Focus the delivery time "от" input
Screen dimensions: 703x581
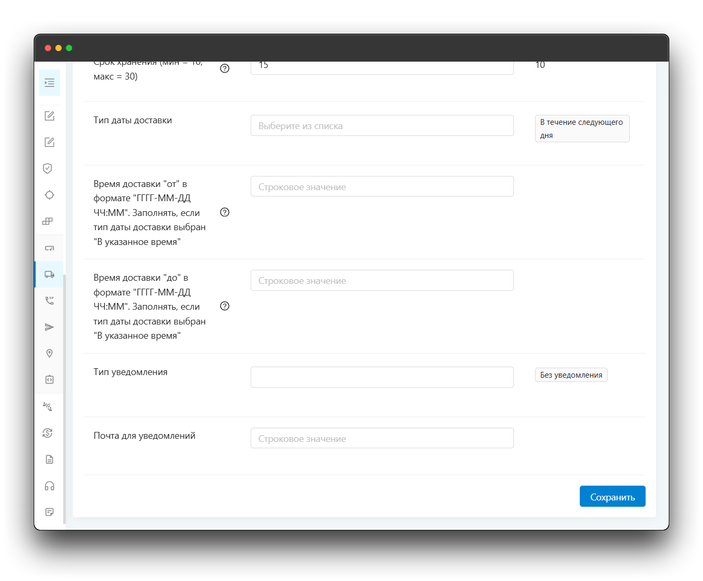(382, 186)
